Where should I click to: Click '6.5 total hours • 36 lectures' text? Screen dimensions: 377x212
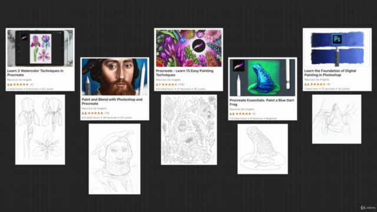[100, 118]
